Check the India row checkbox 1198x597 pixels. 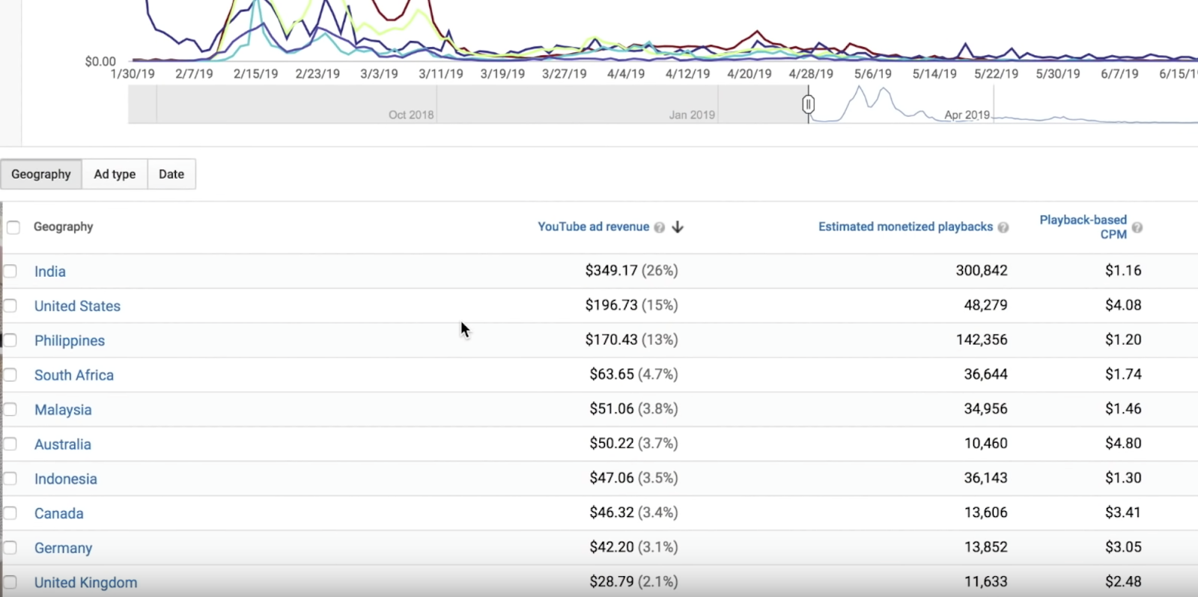(10, 271)
